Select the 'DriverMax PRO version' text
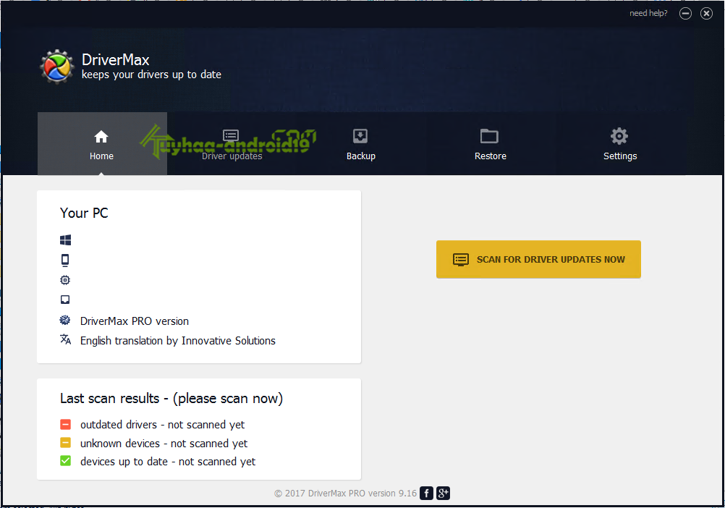 (135, 321)
